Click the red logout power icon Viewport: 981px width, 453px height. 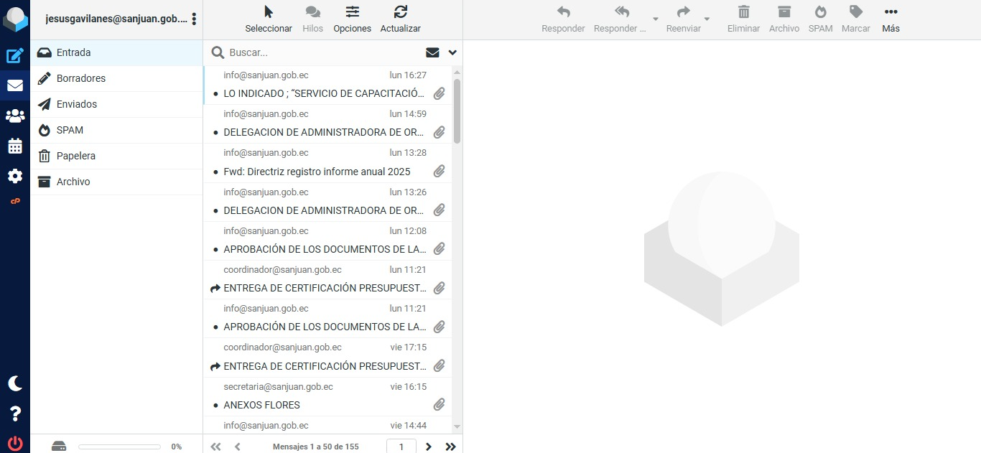click(15, 443)
